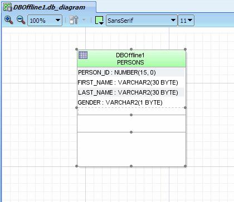234x202 pixels.
Task: Click the diagram icon on the DBOffline1.db_diagram tab
Action: pyautogui.click(x=7, y=7)
